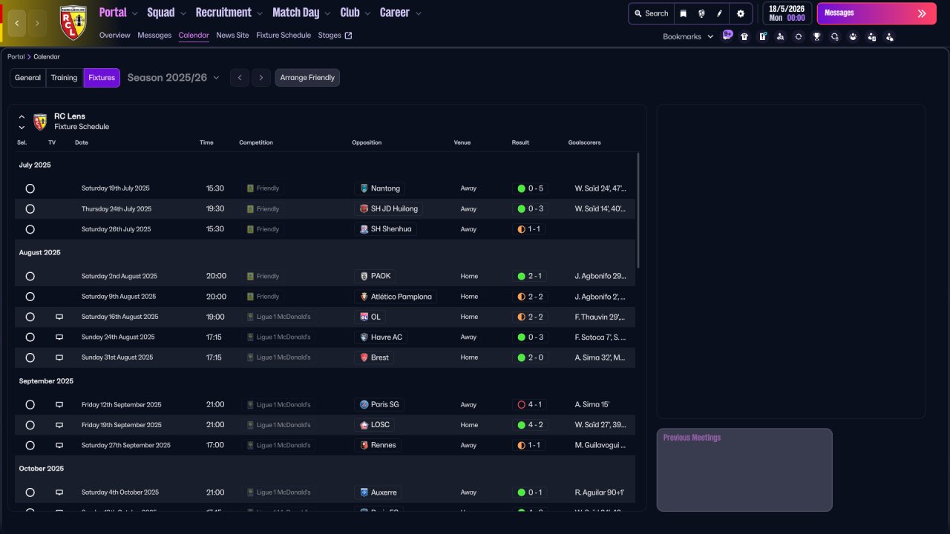Click the fixture list vertical scrollbar
950x534 pixels.
click(638, 210)
